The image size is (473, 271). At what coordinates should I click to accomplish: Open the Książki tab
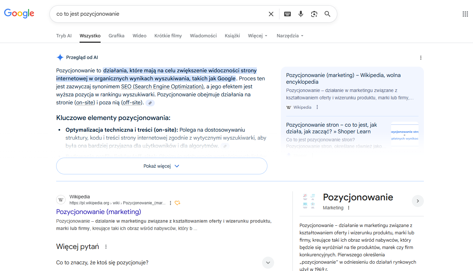(x=232, y=36)
